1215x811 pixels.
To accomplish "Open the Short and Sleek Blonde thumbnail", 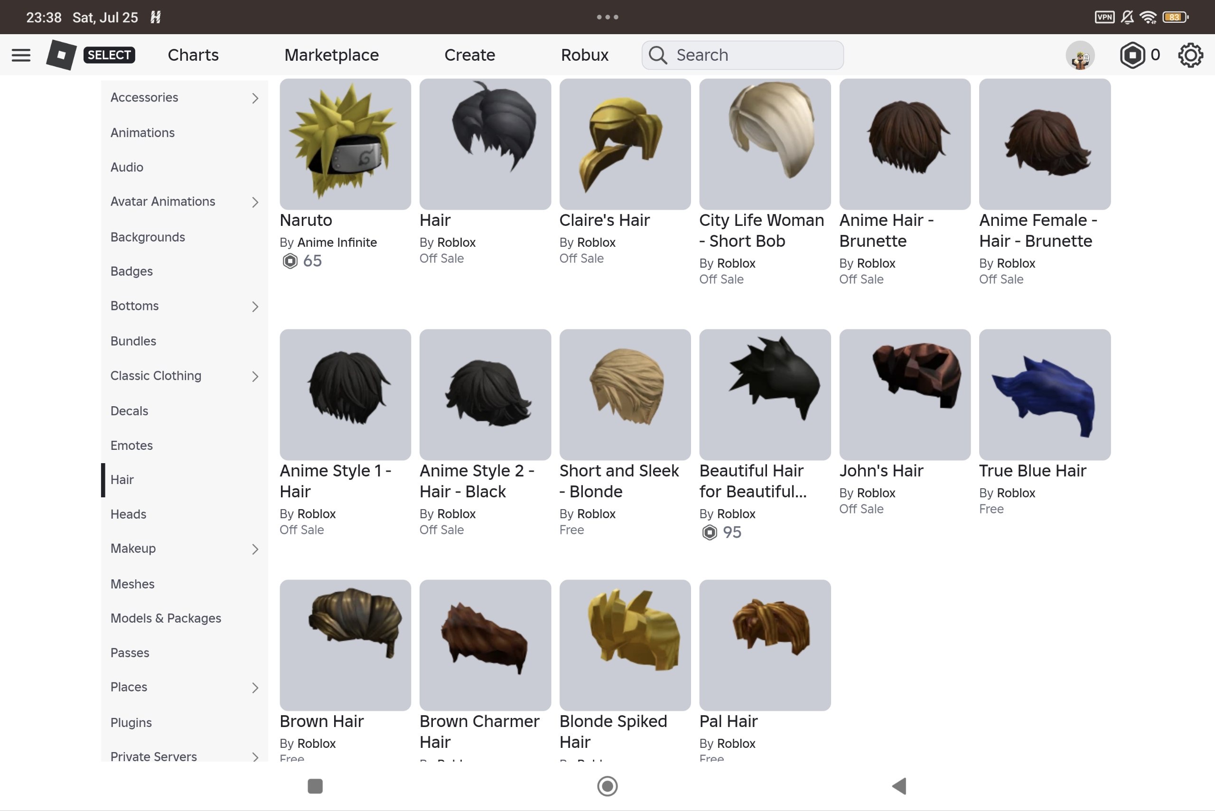I will (x=625, y=395).
